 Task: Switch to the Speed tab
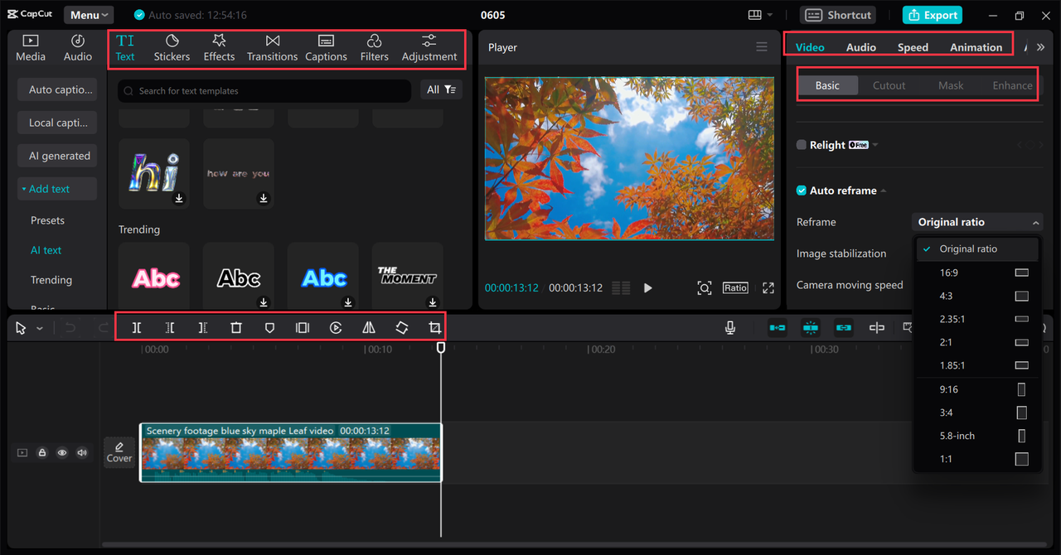(x=913, y=47)
